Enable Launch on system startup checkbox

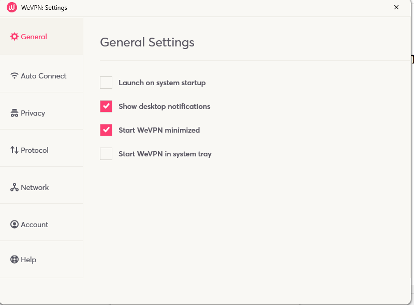[106, 83]
